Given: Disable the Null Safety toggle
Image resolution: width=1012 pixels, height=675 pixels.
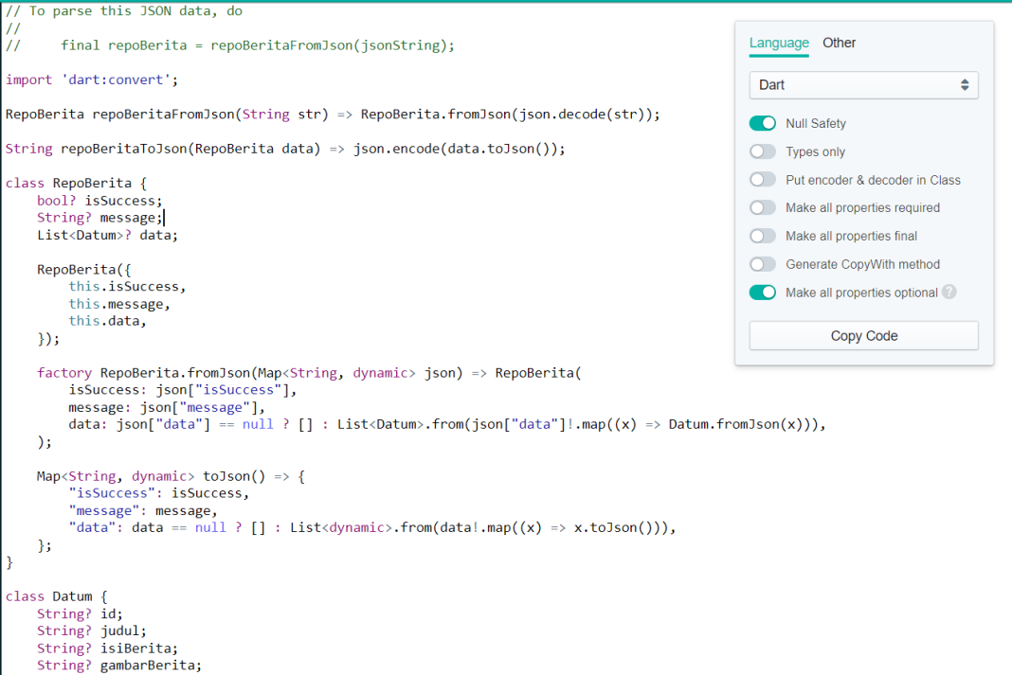Looking at the screenshot, I should 763,123.
